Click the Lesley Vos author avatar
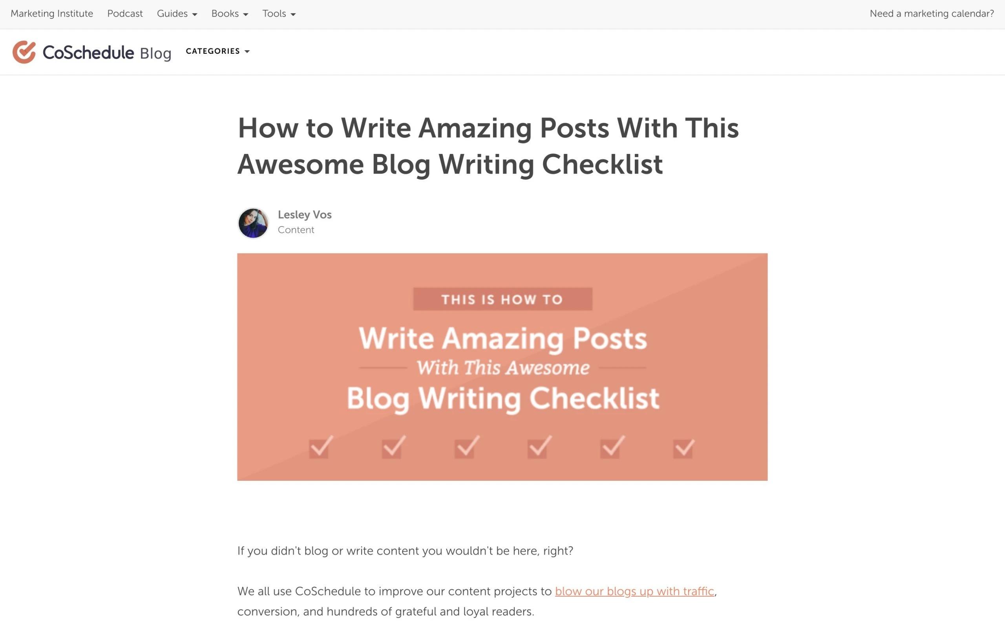The width and height of the screenshot is (1005, 628). pyautogui.click(x=252, y=222)
